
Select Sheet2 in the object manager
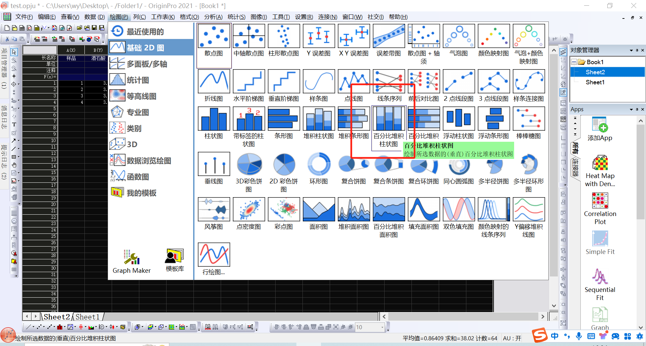coord(595,72)
